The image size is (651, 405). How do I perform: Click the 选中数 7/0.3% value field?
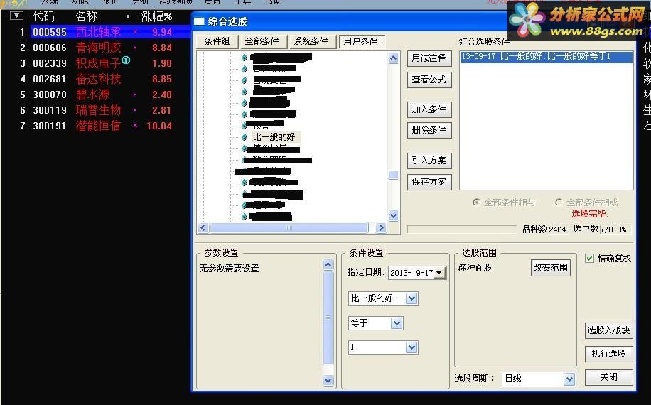pyautogui.click(x=615, y=229)
